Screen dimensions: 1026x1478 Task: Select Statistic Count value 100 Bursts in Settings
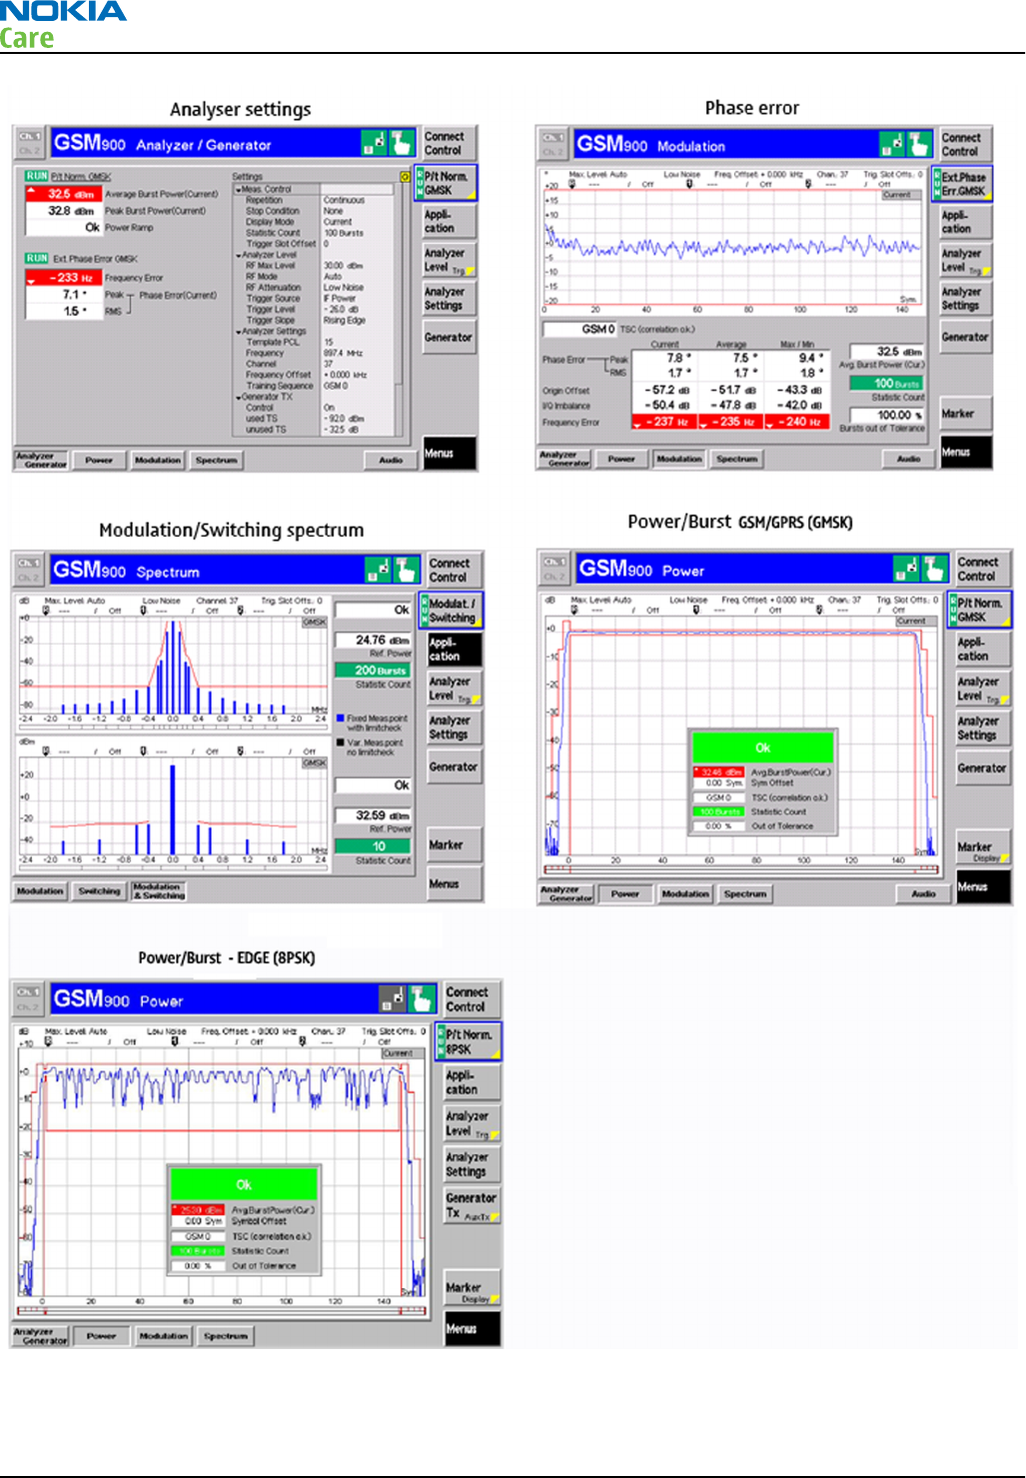tap(344, 233)
